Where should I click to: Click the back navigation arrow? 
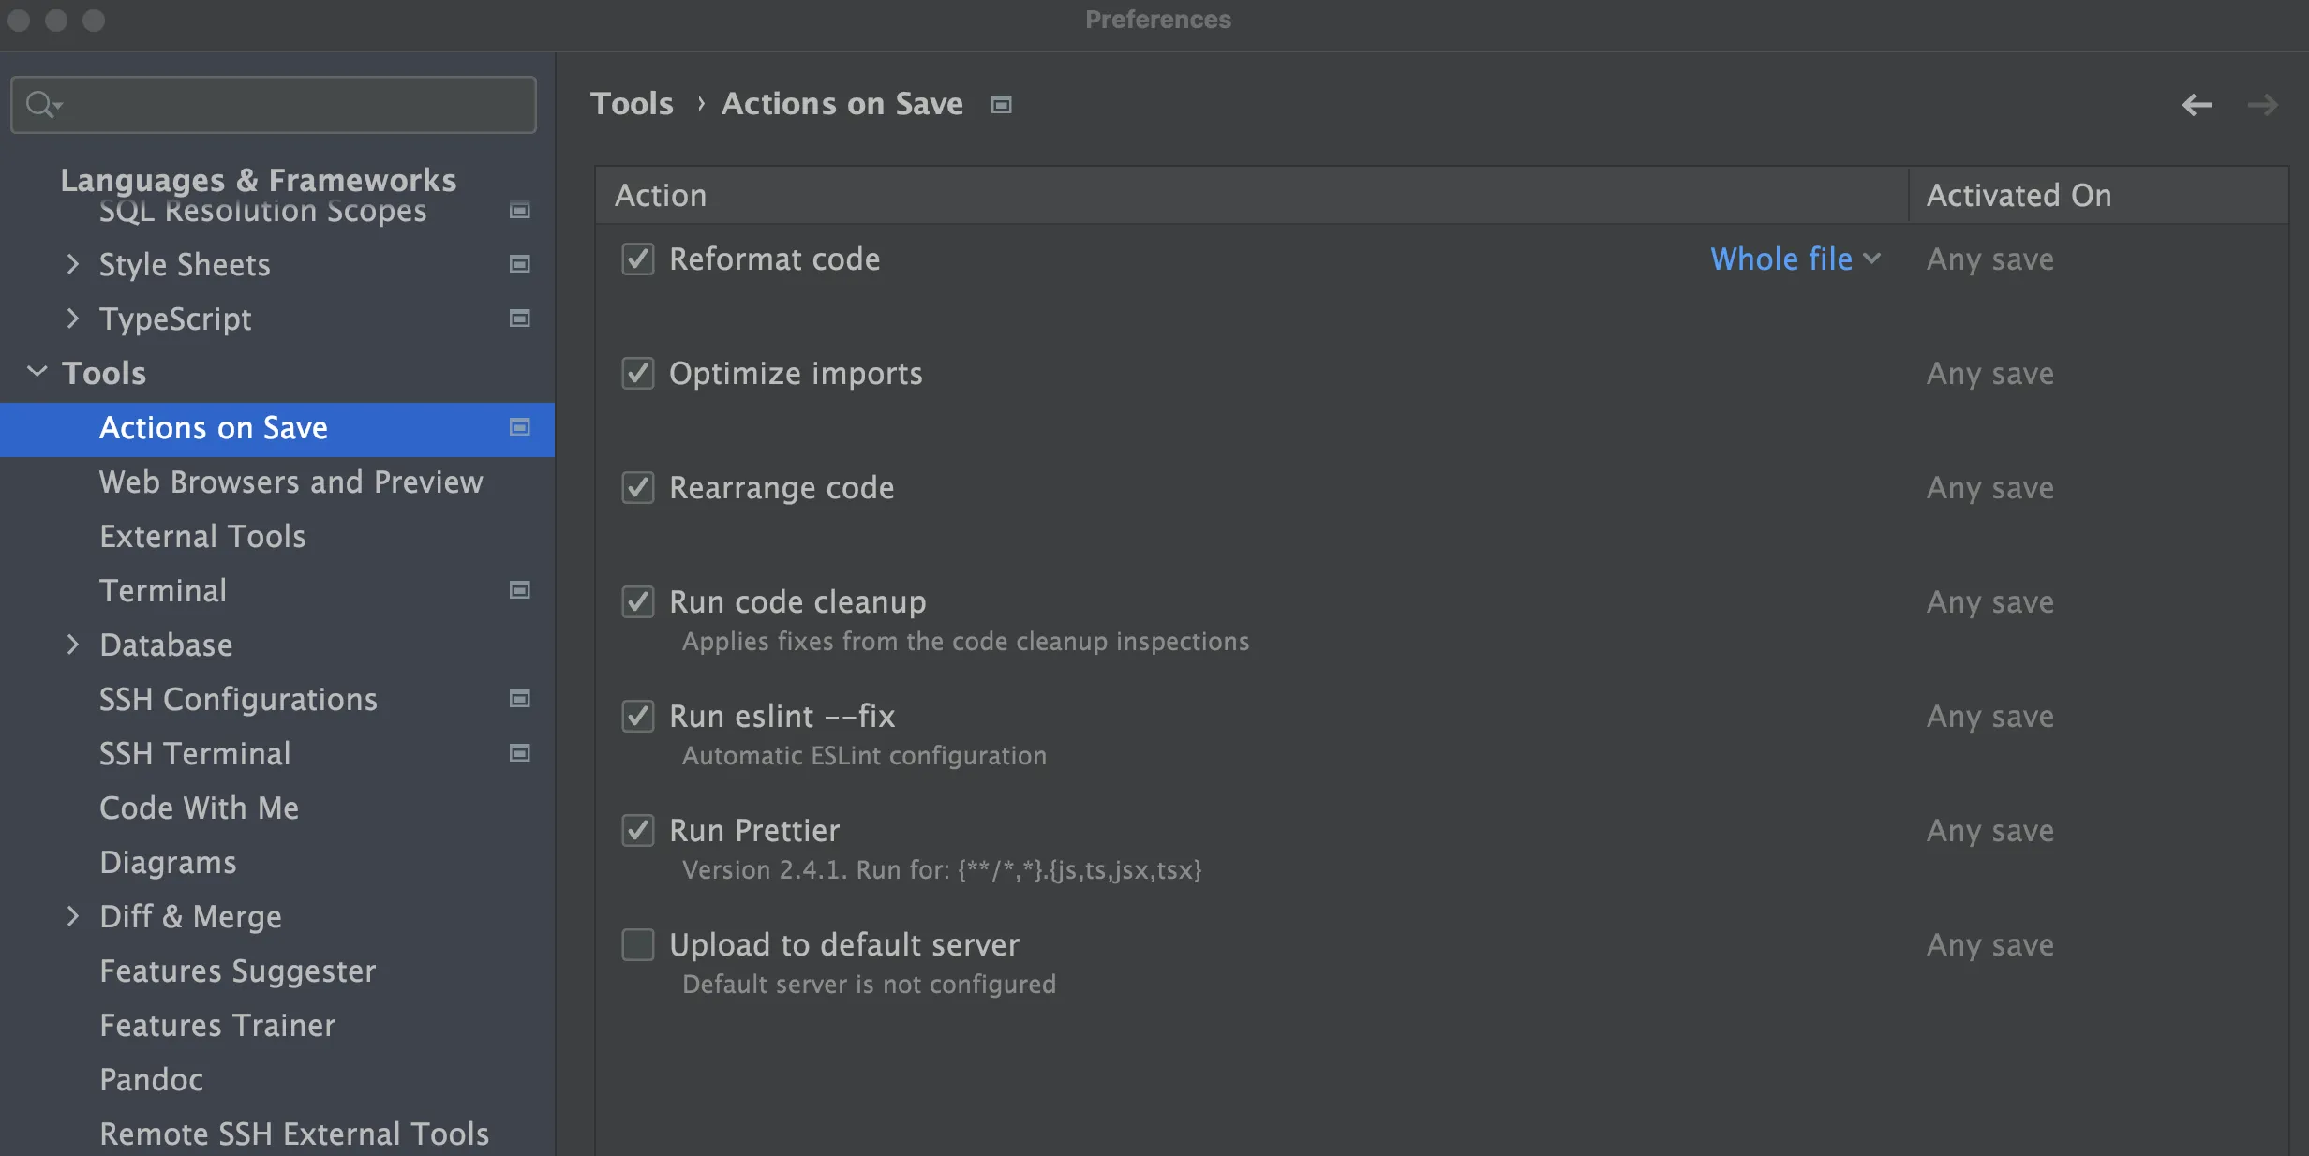point(2197,105)
